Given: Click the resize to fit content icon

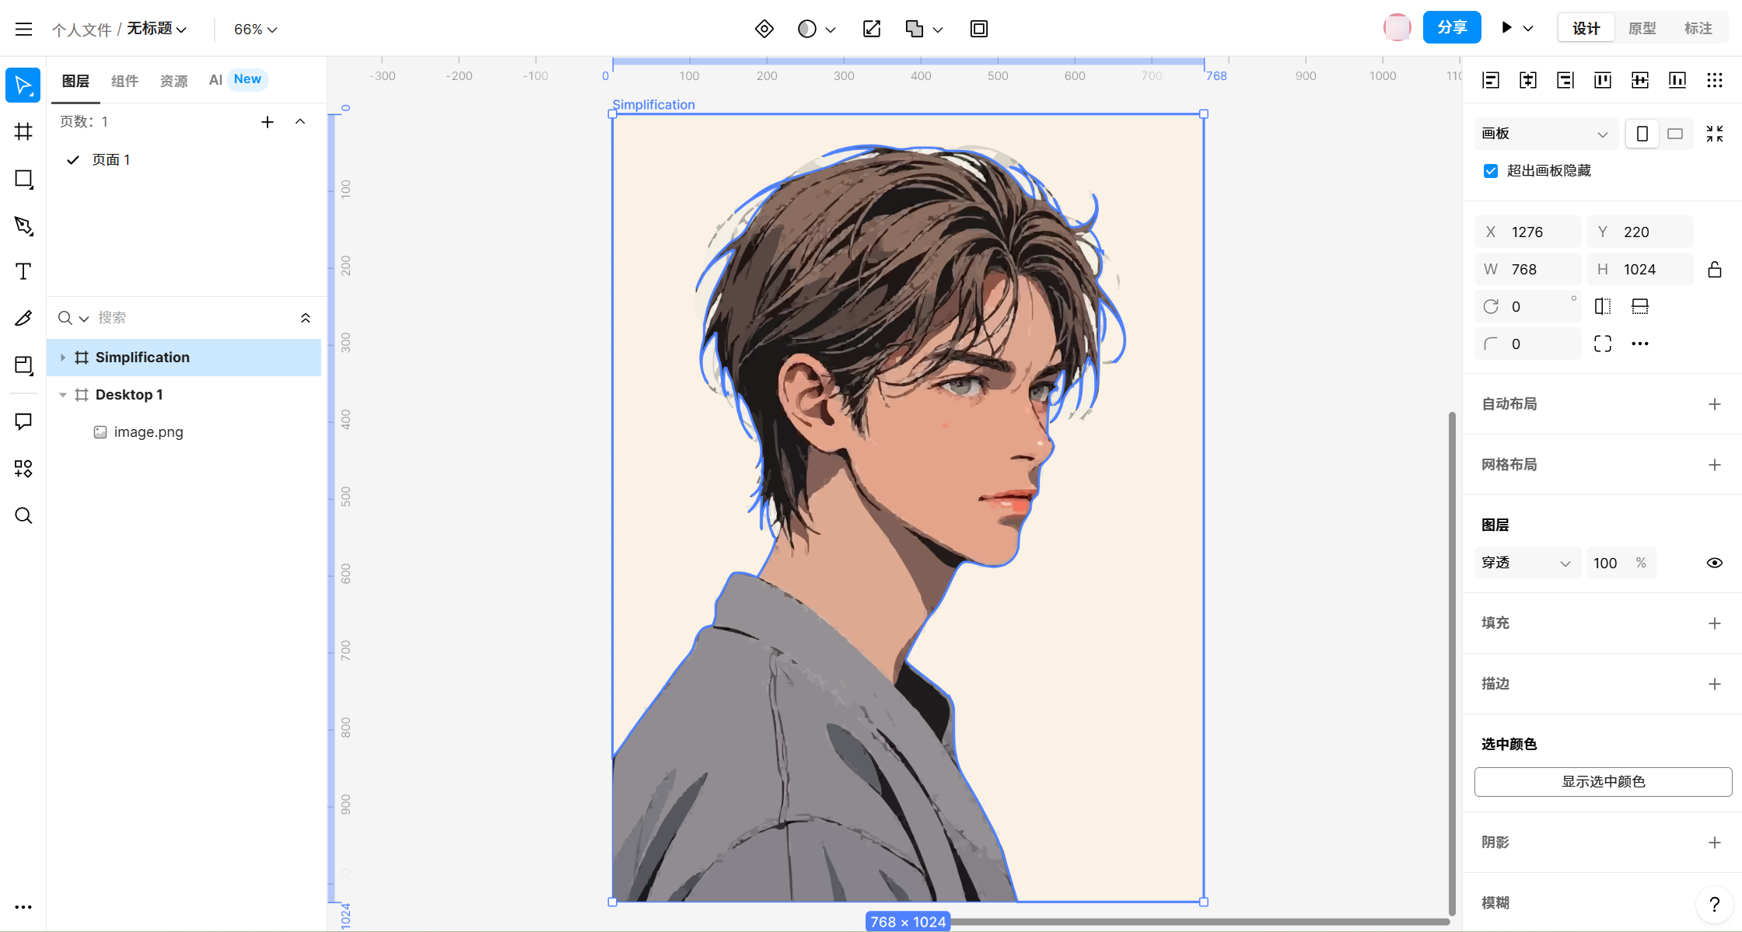Looking at the screenshot, I should coord(1715,134).
